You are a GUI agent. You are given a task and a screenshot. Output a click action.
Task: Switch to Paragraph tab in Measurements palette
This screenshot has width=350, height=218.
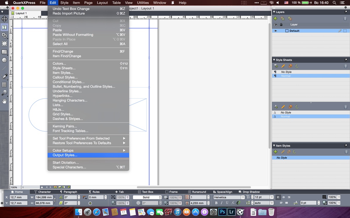(69, 192)
